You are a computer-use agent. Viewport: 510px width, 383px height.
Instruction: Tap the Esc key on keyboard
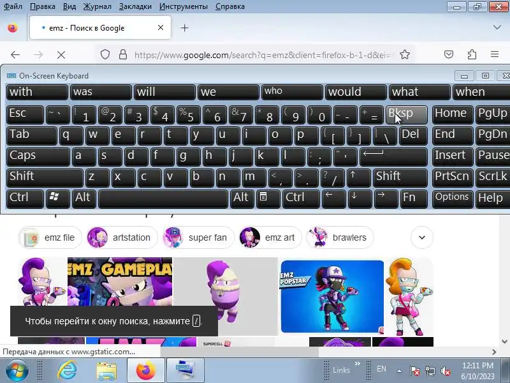[x=25, y=115]
